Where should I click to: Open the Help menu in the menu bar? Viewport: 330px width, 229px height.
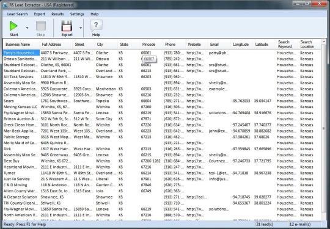click(95, 14)
